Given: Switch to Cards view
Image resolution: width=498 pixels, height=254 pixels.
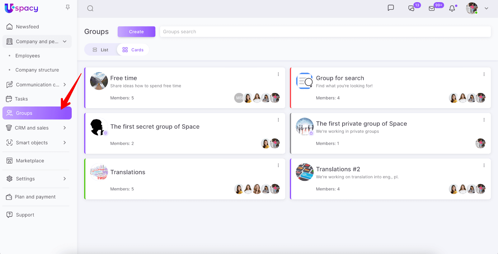Looking at the screenshot, I should point(133,50).
